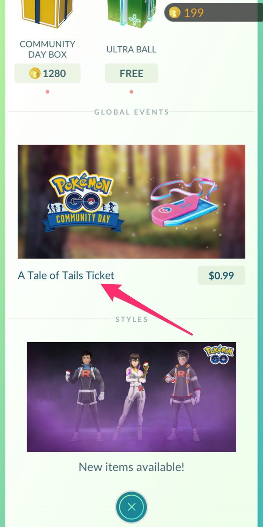Tap New items available! text

pyautogui.click(x=131, y=467)
